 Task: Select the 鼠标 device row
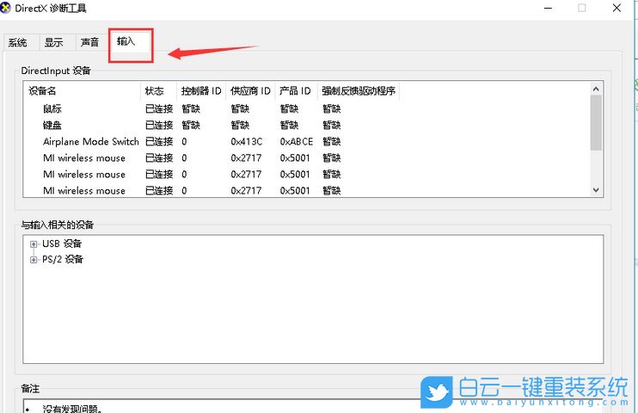point(52,109)
